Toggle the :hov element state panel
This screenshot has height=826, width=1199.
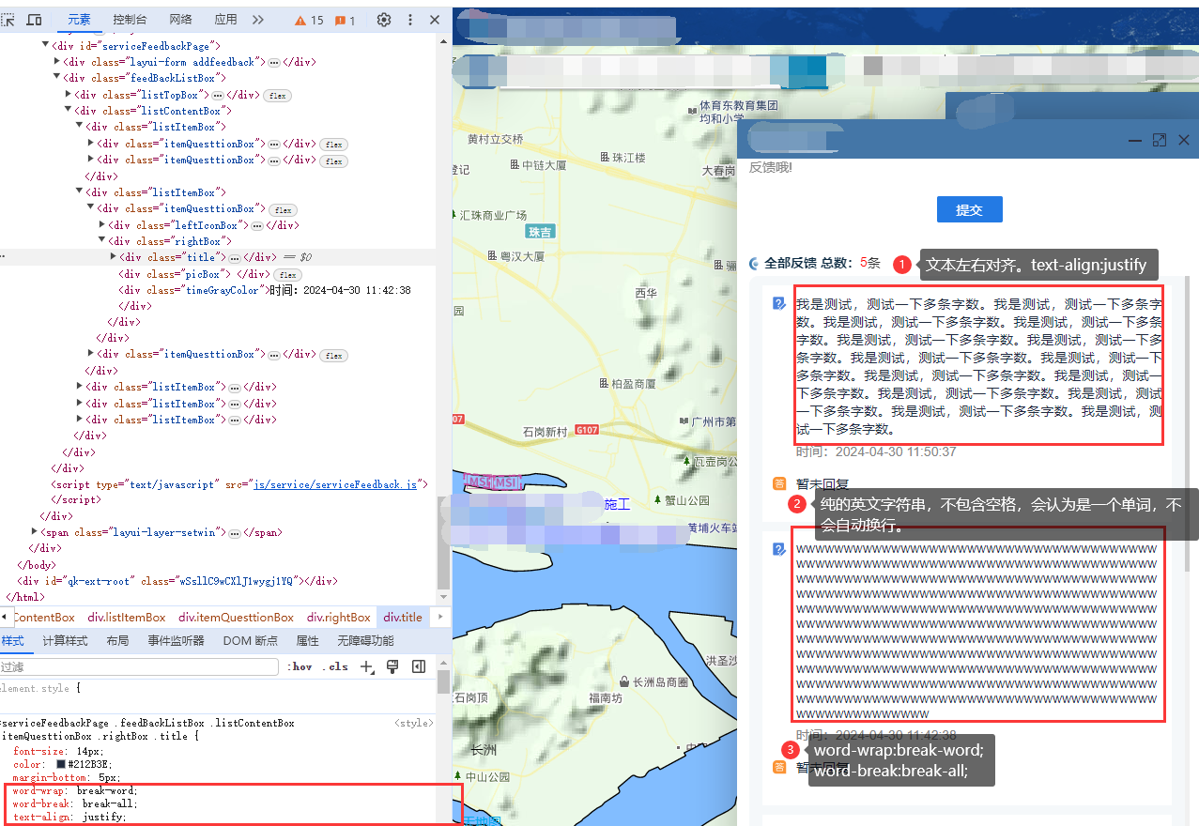[301, 666]
